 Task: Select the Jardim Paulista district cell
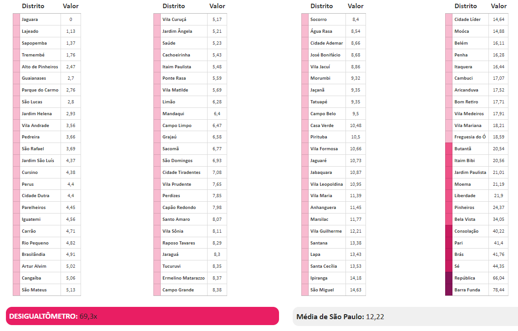(470, 173)
